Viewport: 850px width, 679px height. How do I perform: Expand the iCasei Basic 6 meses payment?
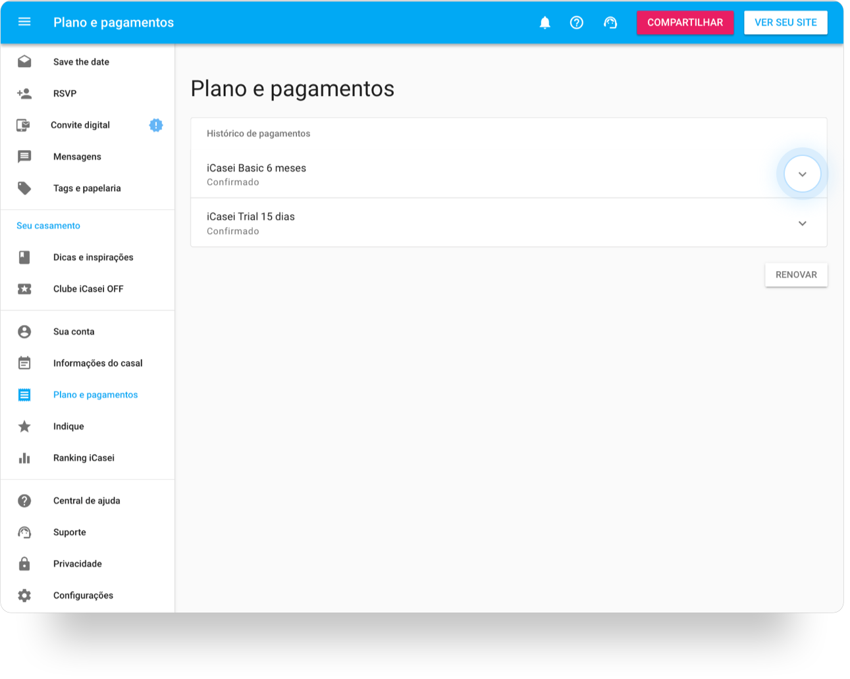pyautogui.click(x=802, y=174)
